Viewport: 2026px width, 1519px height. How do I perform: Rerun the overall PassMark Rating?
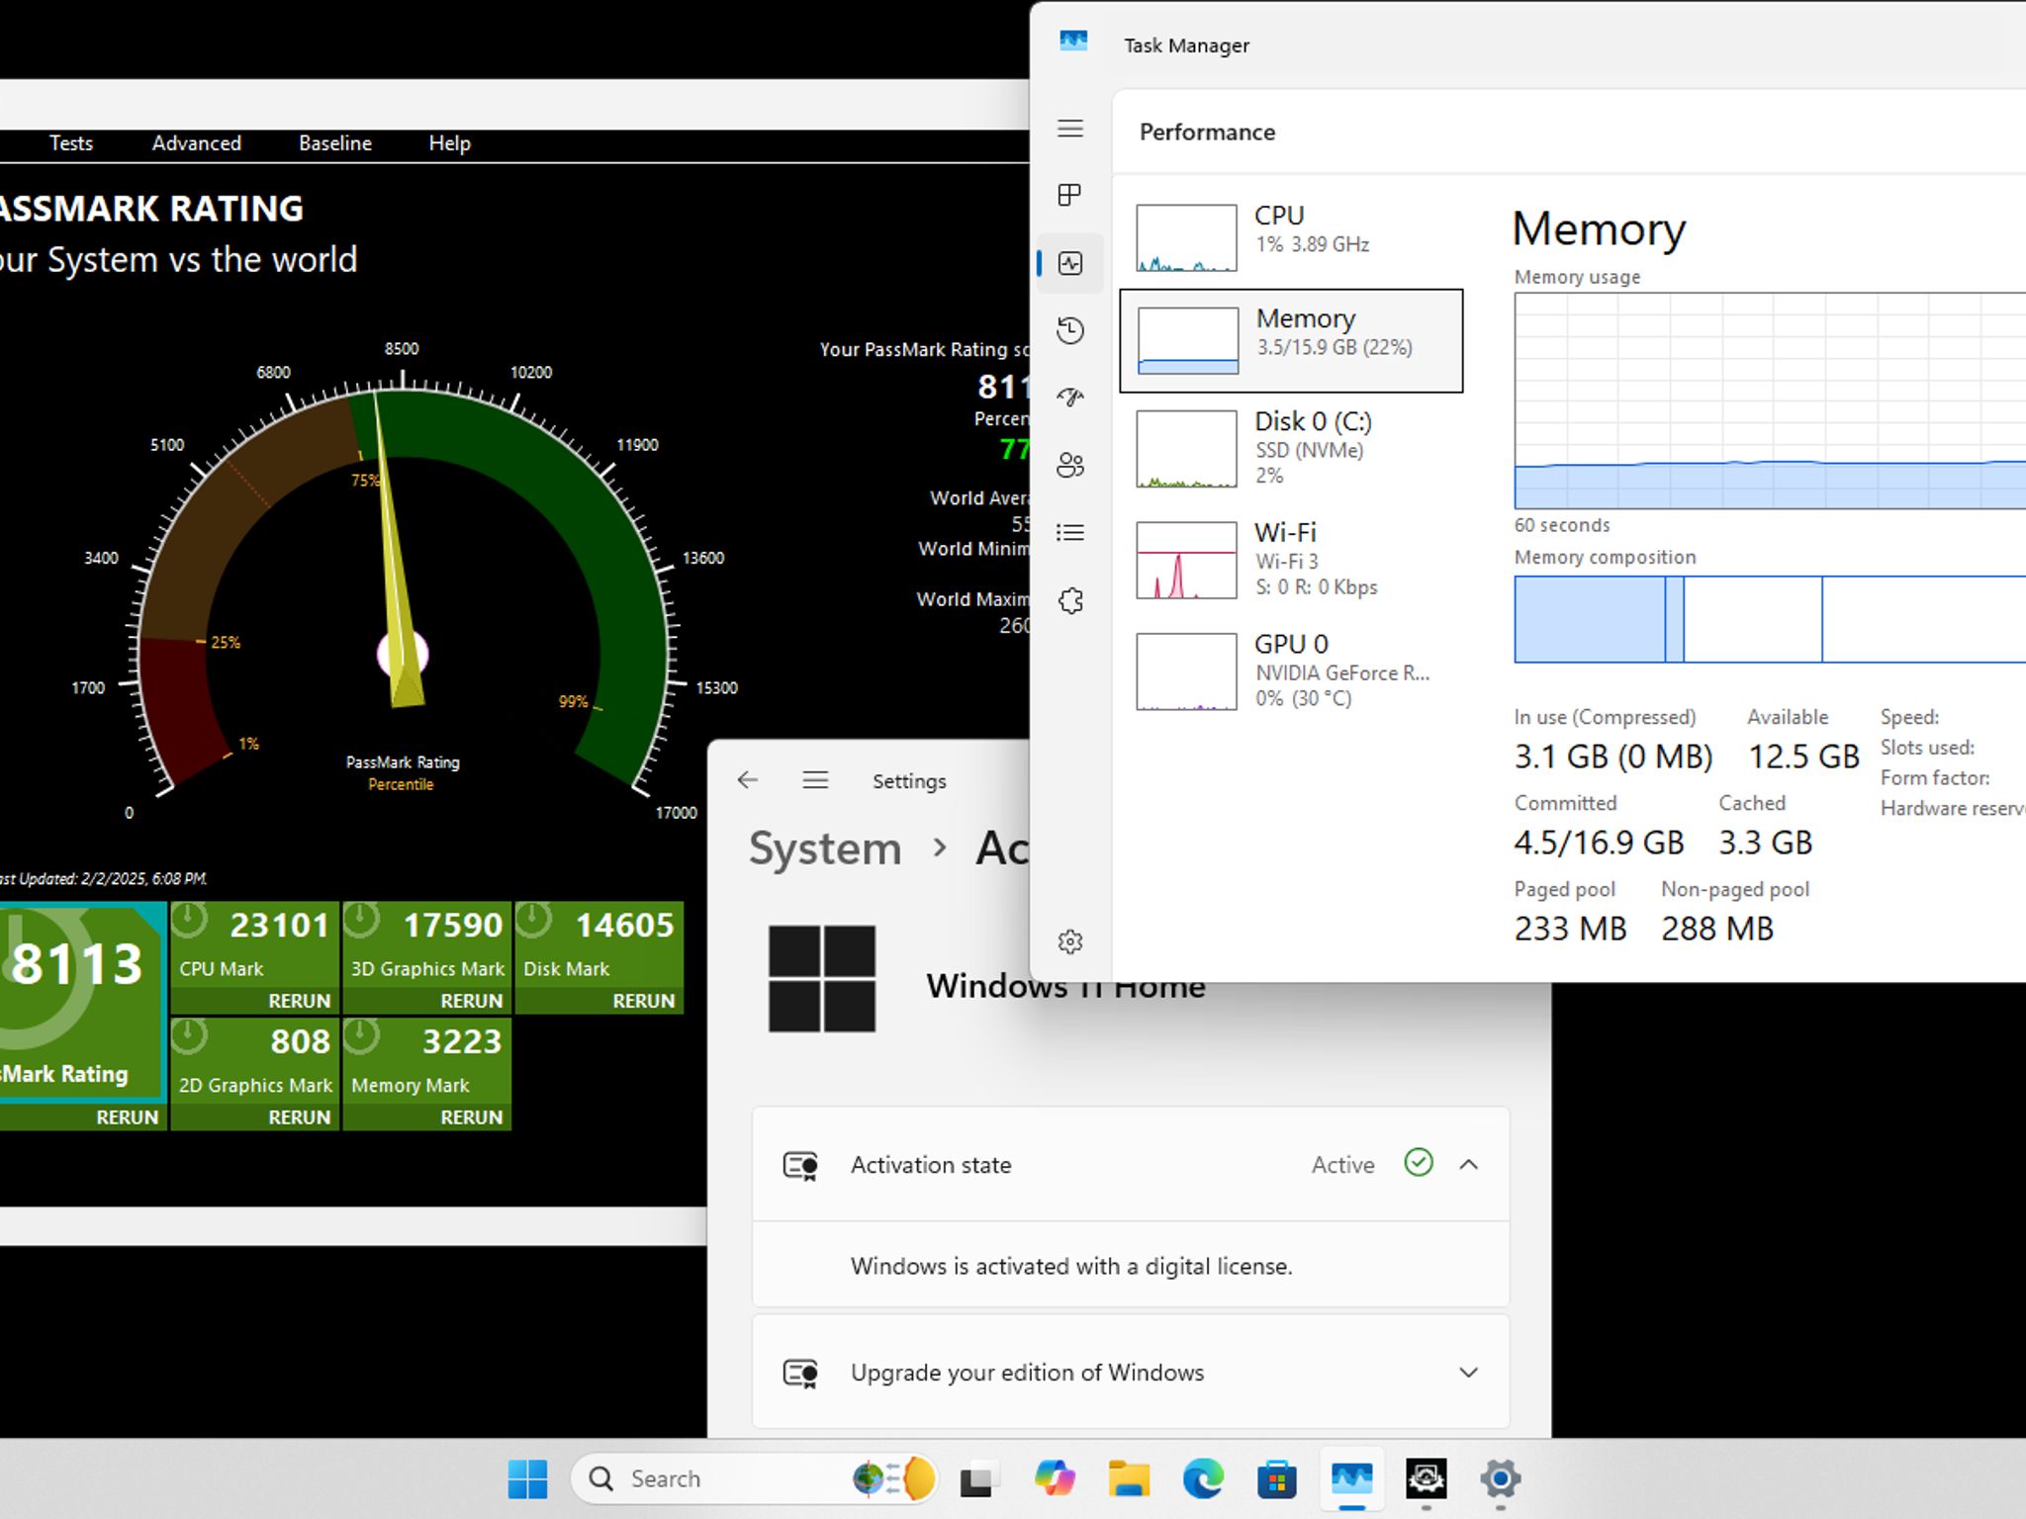[127, 1117]
